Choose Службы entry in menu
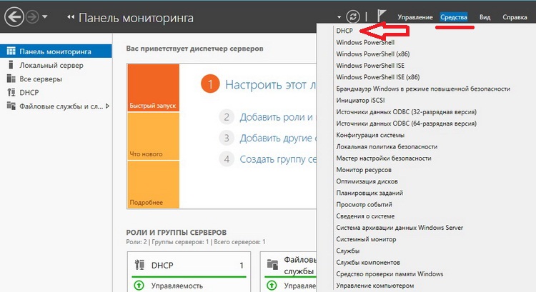The width and height of the screenshot is (536, 292). tap(347, 251)
